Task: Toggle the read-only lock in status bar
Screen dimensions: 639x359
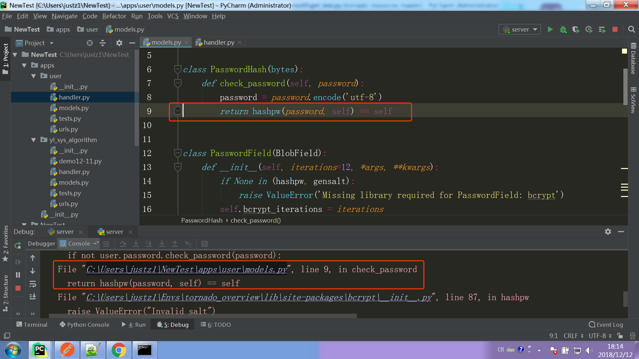Action: tap(620, 336)
